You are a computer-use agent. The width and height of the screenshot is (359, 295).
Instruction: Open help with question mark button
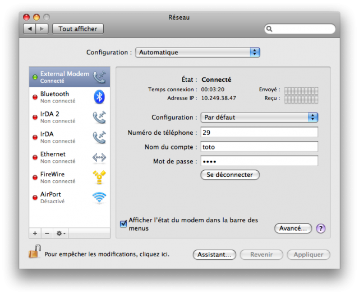tap(321, 228)
